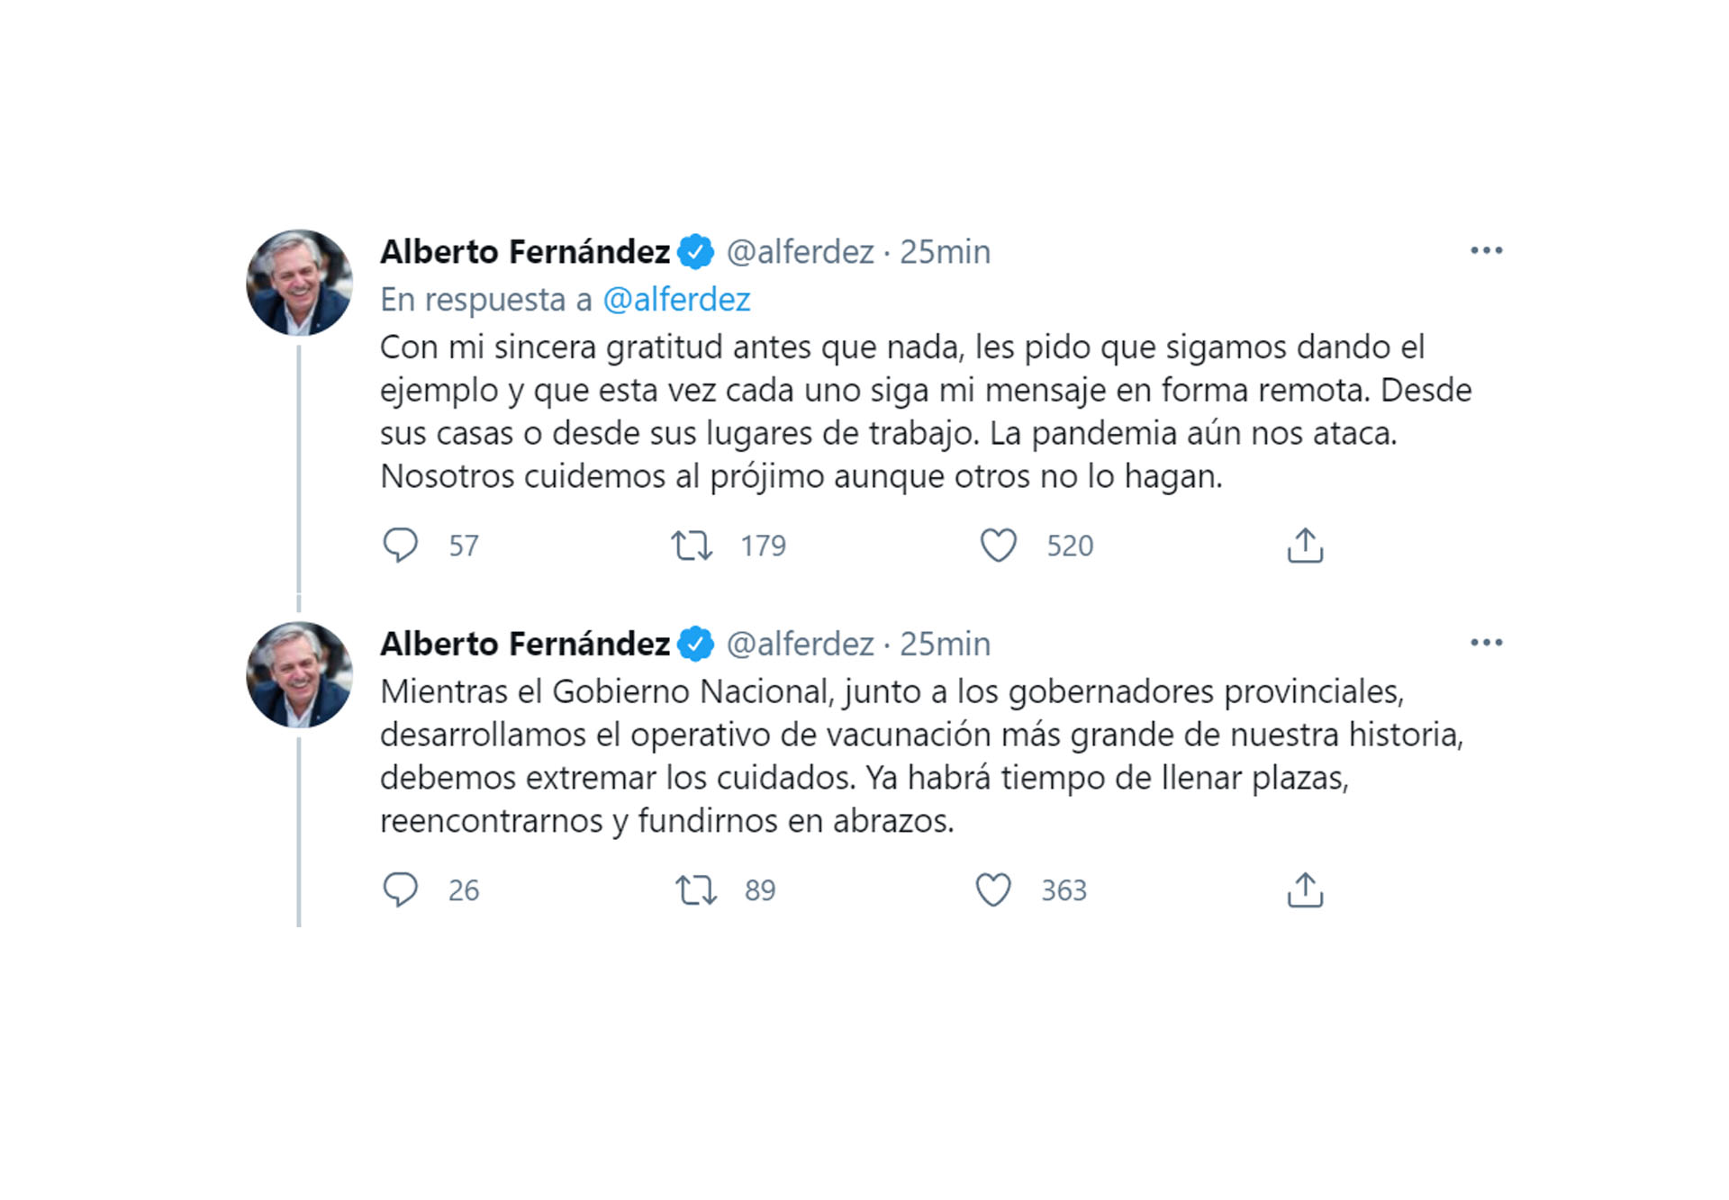Click the verified badge on first tweet
Screen dimensions: 1729x1200
coord(695,252)
